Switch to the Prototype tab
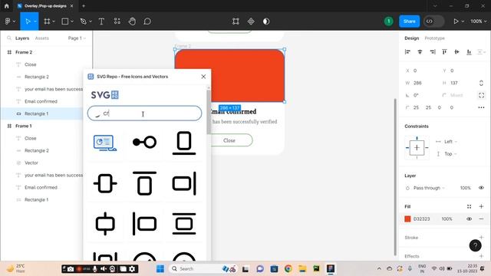 tap(434, 38)
